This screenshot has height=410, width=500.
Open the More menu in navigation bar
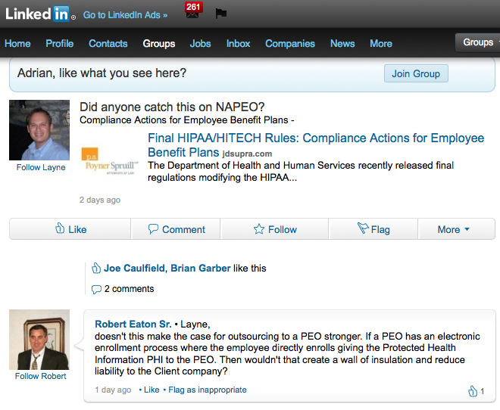(x=381, y=44)
